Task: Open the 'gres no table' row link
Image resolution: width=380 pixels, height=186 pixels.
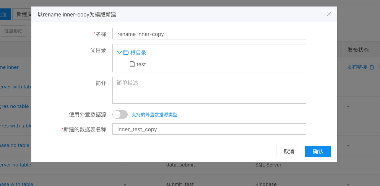Action: 14,106
